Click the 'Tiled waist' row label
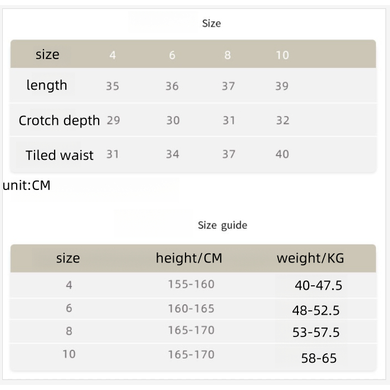The height and width of the screenshot is (390, 390). [60, 155]
